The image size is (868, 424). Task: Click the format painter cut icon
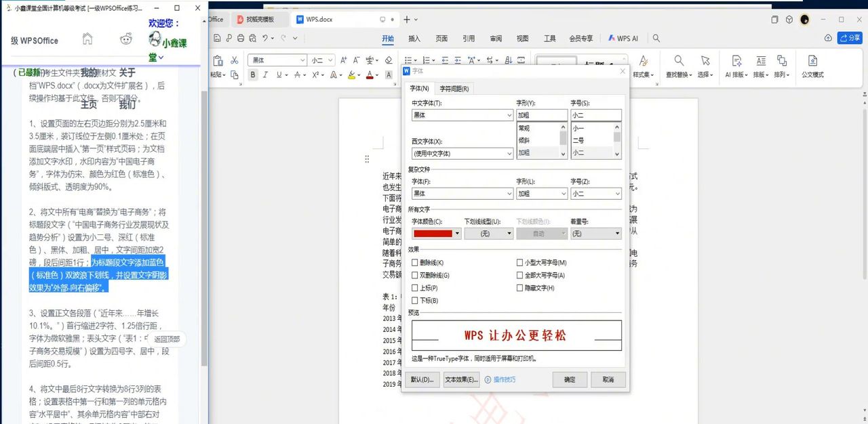click(x=234, y=62)
